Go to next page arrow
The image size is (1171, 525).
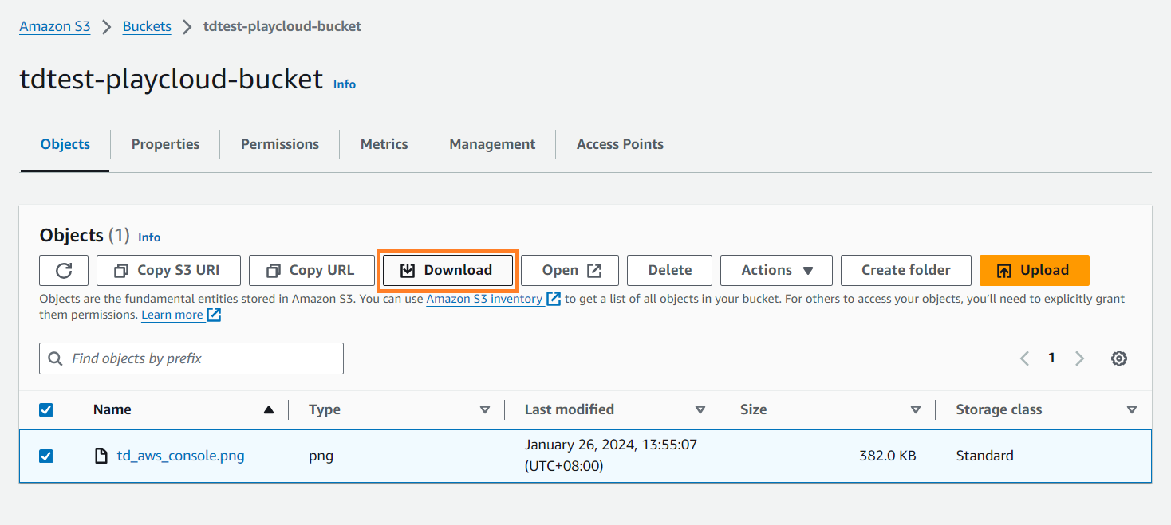click(1079, 358)
